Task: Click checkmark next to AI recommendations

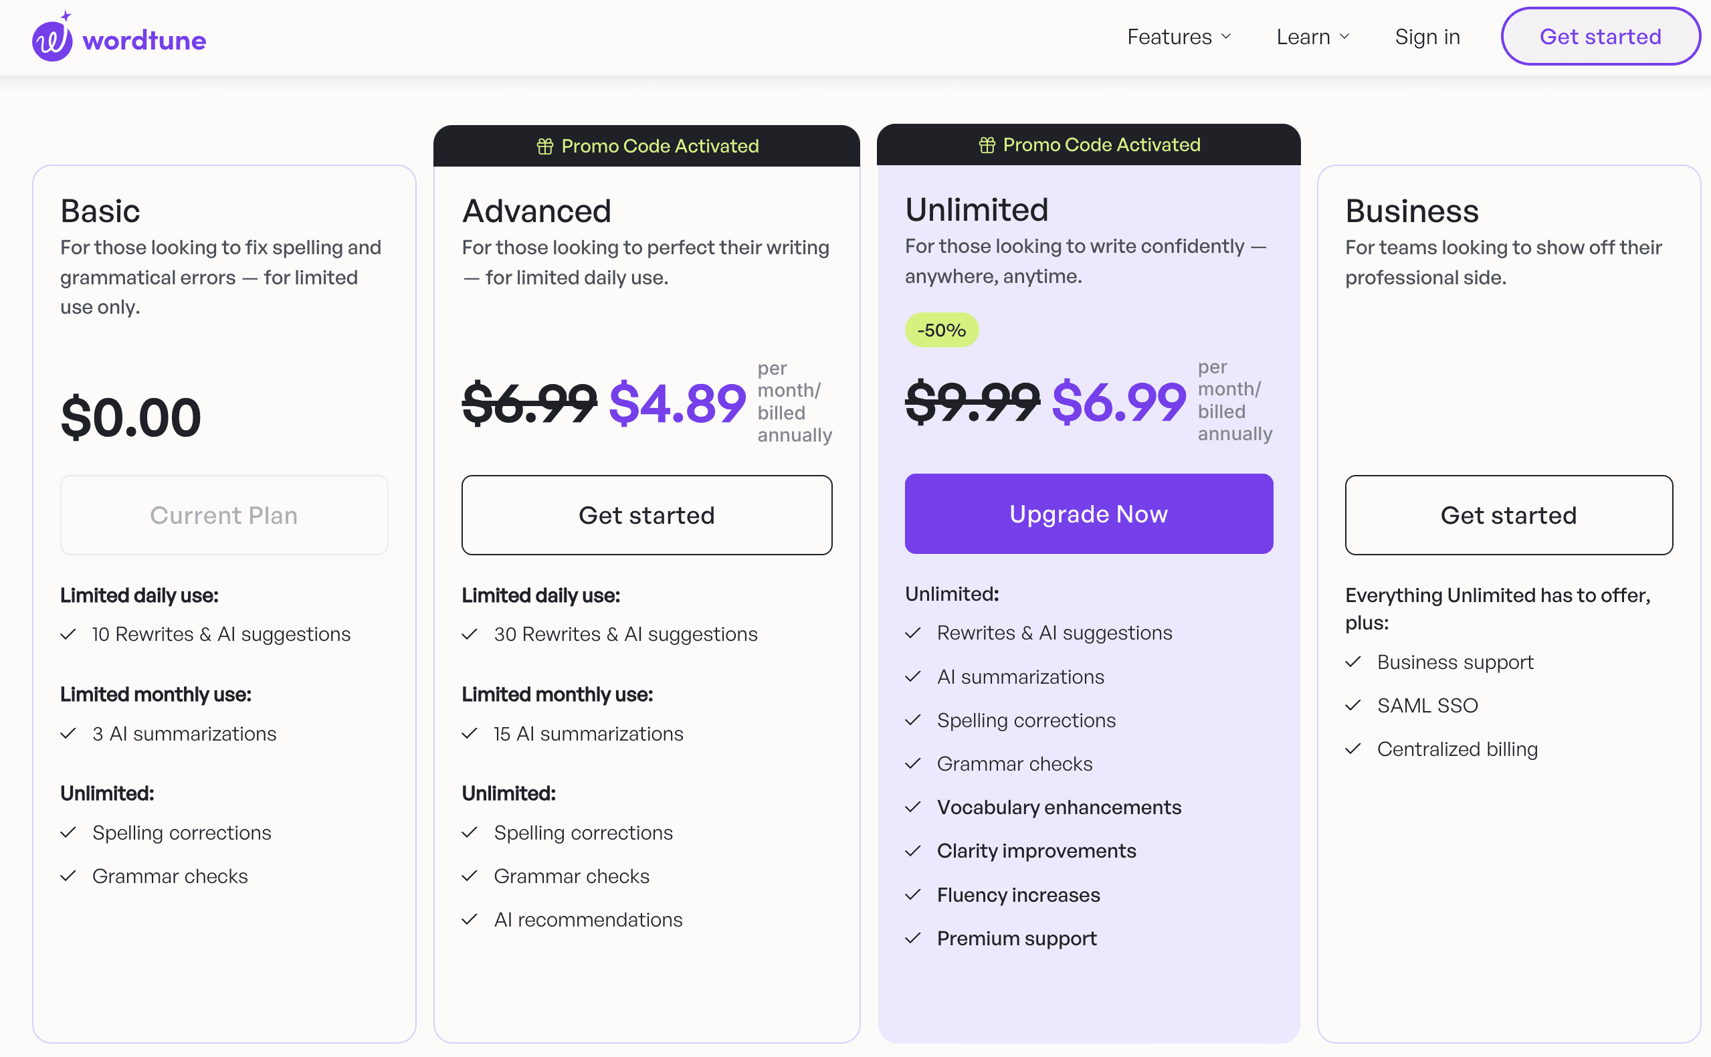Action: pyautogui.click(x=470, y=919)
